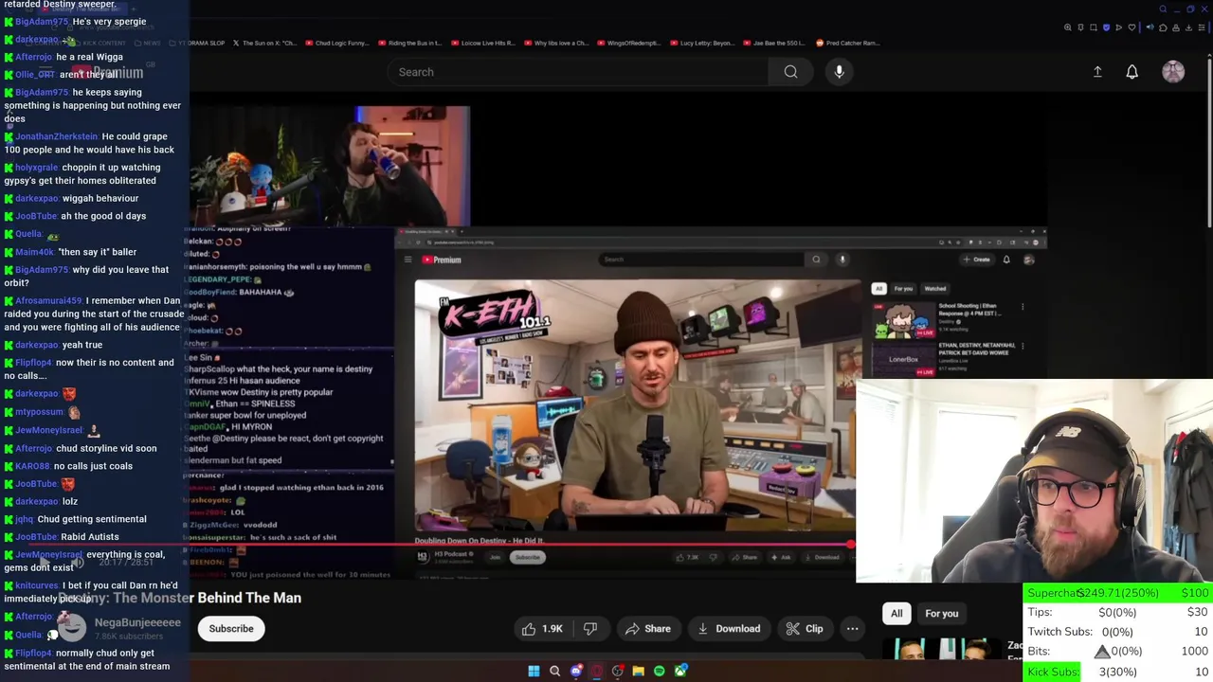Open the Windows Start button
The image size is (1213, 682).
click(534, 672)
